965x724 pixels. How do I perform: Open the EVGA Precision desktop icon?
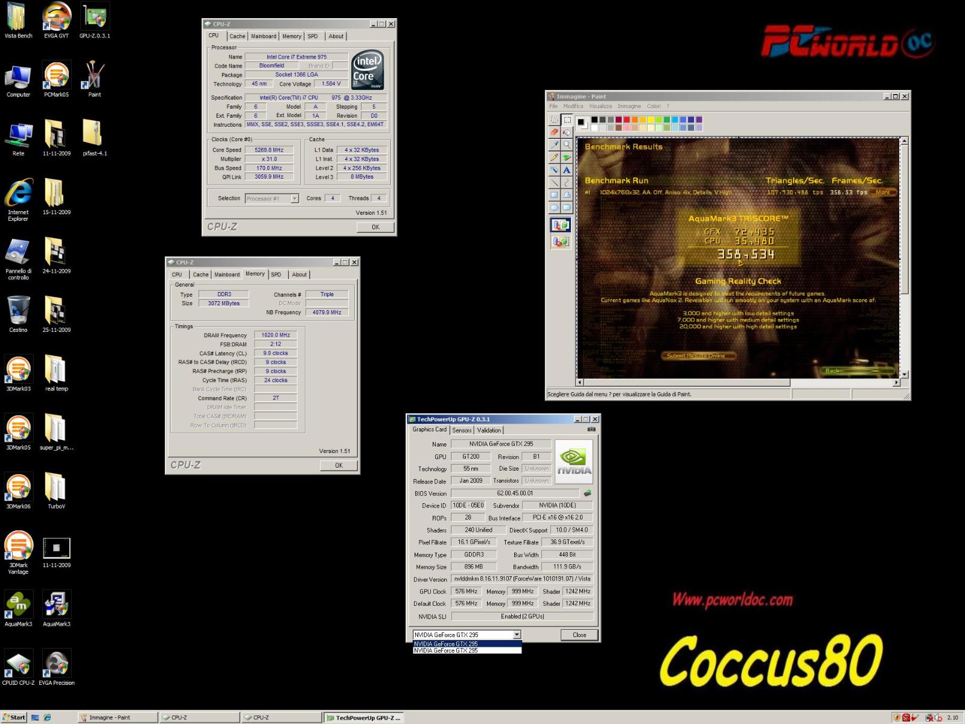57,668
